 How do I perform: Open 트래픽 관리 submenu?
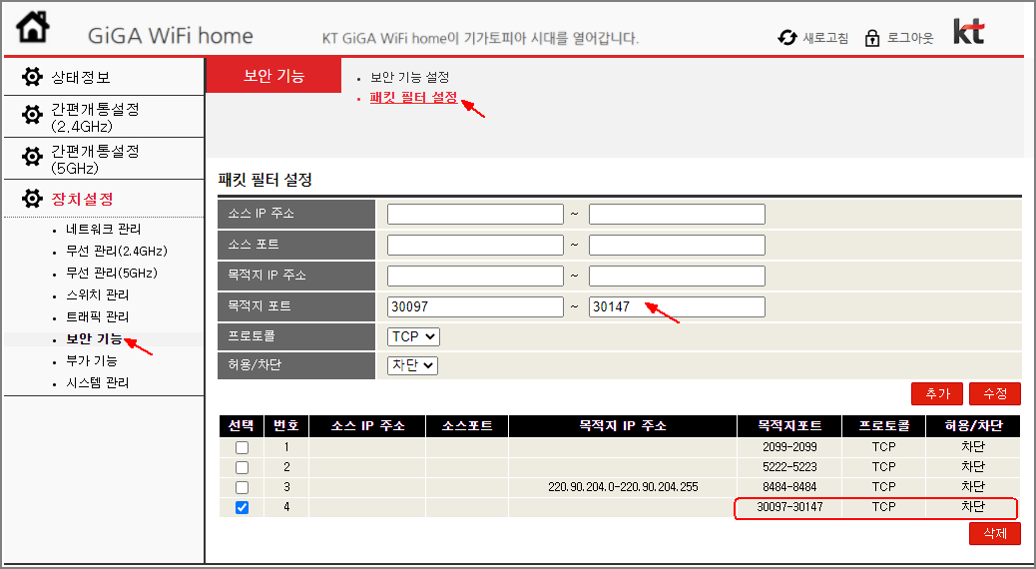click(x=97, y=316)
